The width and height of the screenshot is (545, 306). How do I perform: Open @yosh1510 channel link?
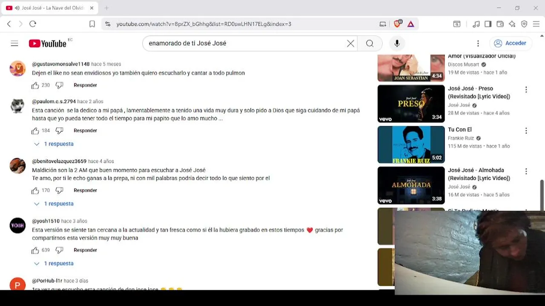pos(46,221)
